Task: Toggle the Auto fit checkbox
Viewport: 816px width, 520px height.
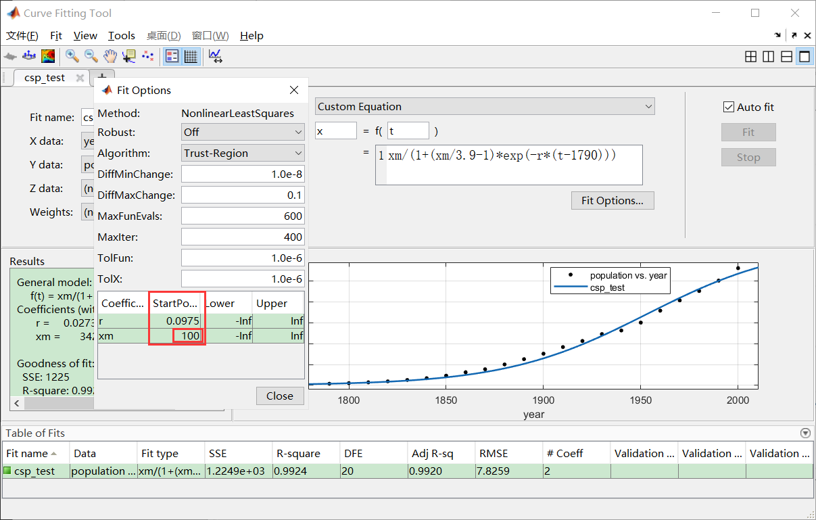Action: click(728, 107)
